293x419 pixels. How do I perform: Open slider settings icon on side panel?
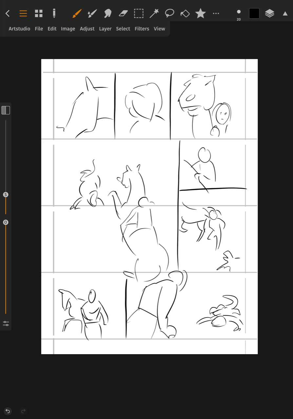click(6, 323)
